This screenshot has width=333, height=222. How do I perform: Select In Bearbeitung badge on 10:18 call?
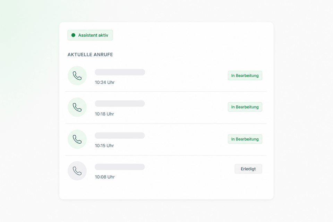click(x=245, y=107)
